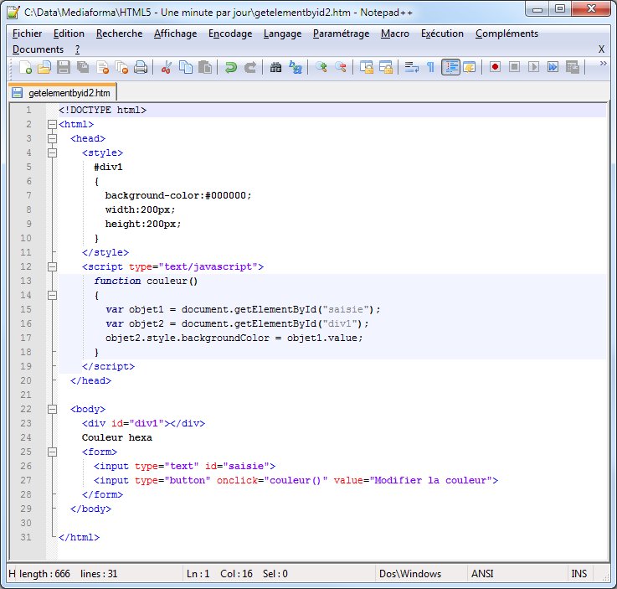Image resolution: width=617 pixels, height=589 pixels.
Task: Open the Encodage menu
Action: click(230, 34)
